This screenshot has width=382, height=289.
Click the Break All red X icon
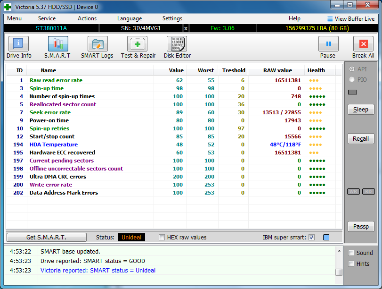[363, 44]
